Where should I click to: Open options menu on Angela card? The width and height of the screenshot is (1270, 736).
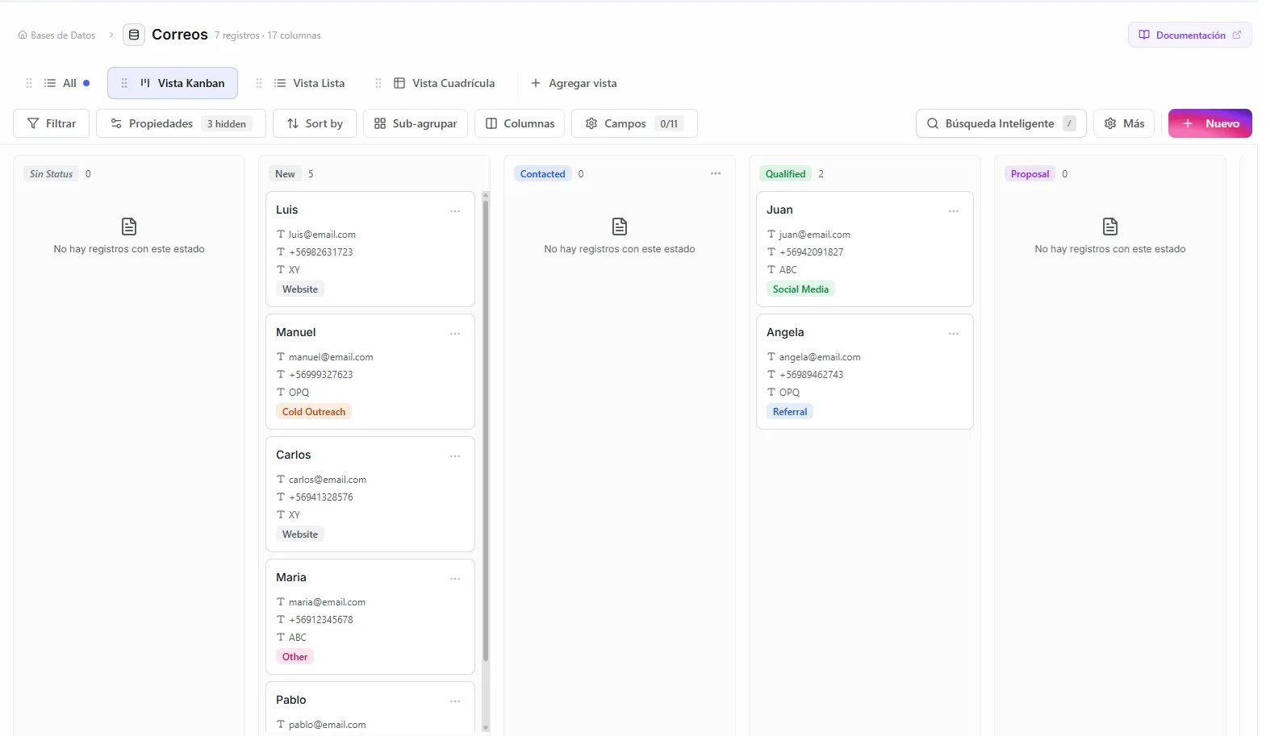pos(954,333)
